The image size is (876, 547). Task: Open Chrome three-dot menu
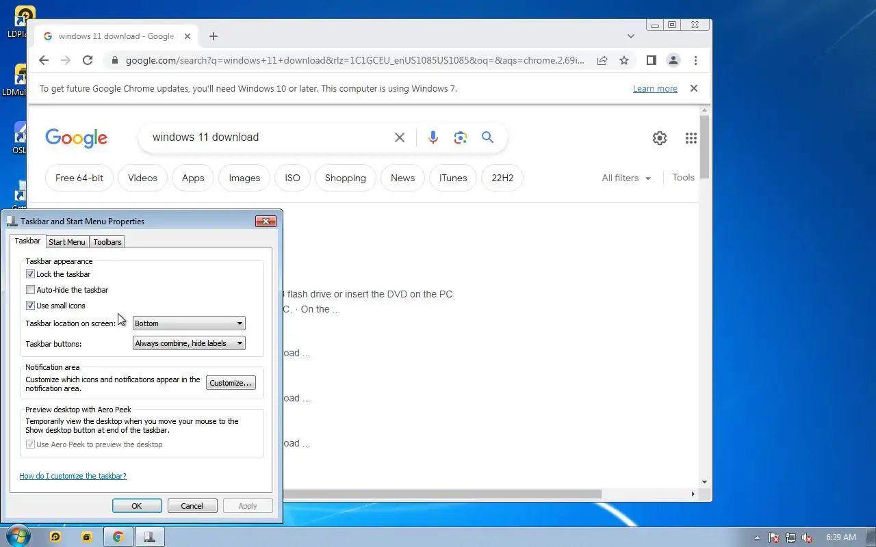tap(695, 60)
